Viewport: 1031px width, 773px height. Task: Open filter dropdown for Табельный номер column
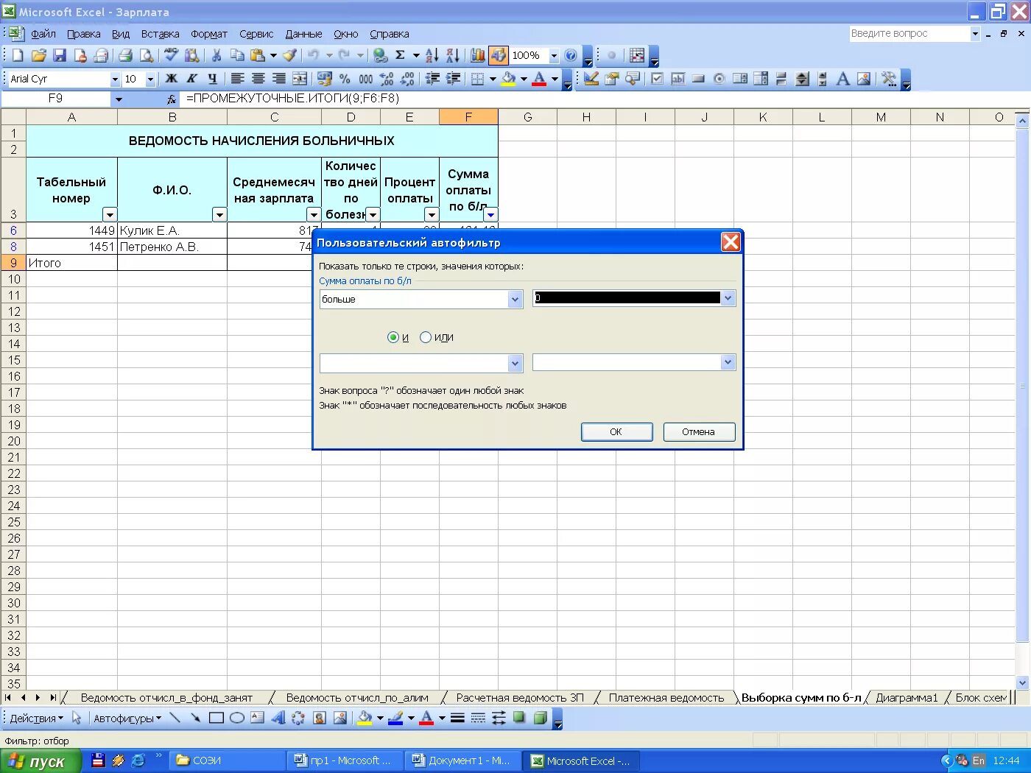[x=110, y=214]
